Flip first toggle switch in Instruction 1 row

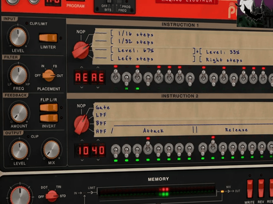click(x=116, y=78)
